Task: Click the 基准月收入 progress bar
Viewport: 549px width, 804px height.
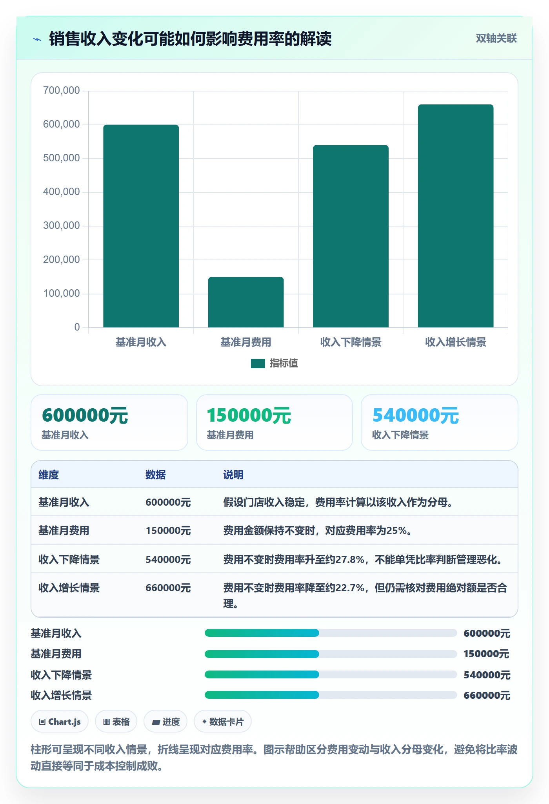Action: click(331, 633)
